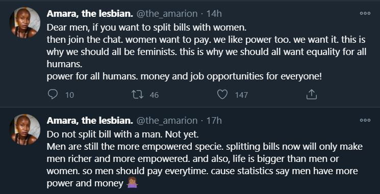The width and height of the screenshot is (380, 194).
Task: Click the reply count 10
Action: [69, 95]
